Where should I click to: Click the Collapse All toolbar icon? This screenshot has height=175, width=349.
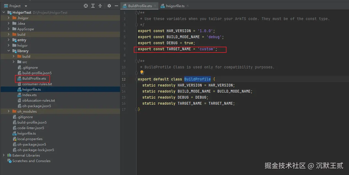click(x=100, y=6)
